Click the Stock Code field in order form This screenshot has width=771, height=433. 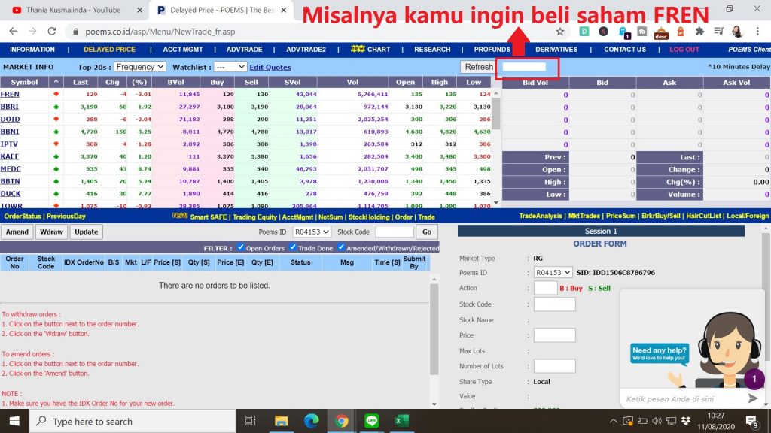[554, 304]
